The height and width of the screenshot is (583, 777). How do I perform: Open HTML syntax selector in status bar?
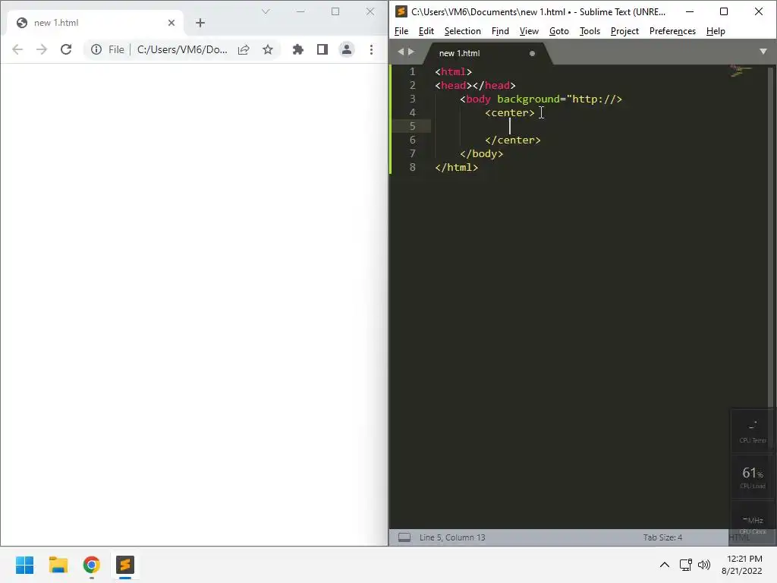tap(739, 537)
